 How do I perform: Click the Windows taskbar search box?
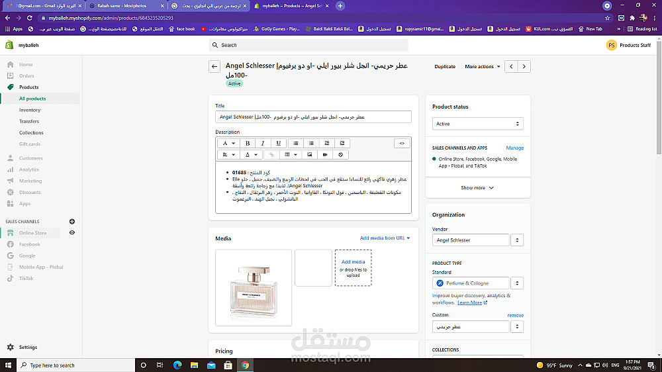pos(76,365)
